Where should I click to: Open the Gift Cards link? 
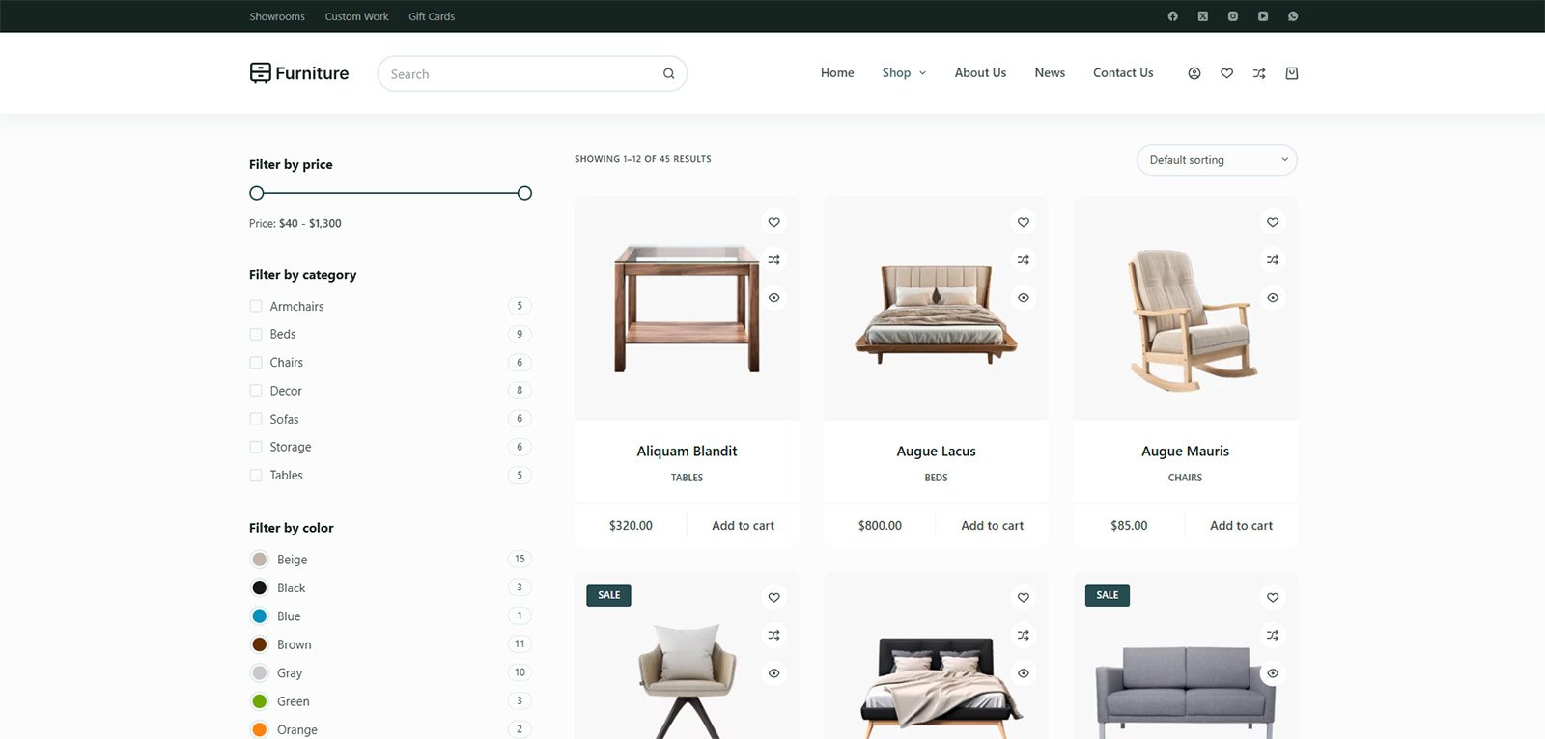pos(431,16)
